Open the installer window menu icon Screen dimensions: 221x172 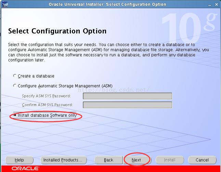click(5, 4)
